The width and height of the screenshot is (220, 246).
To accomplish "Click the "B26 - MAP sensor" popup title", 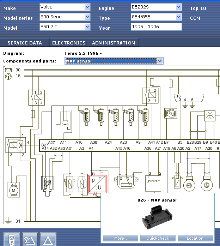I will [x=158, y=200].
